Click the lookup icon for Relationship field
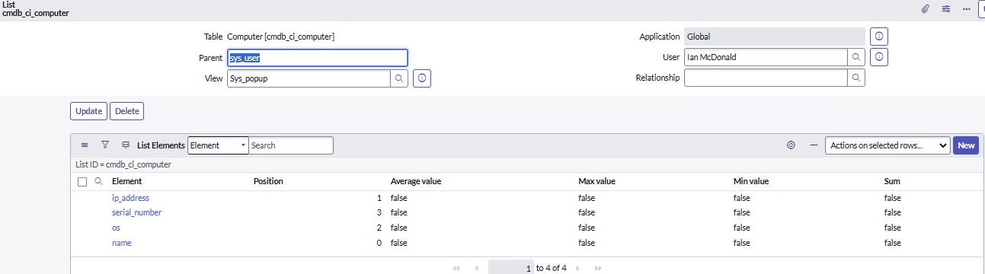This screenshot has height=274, width=985. [x=856, y=78]
